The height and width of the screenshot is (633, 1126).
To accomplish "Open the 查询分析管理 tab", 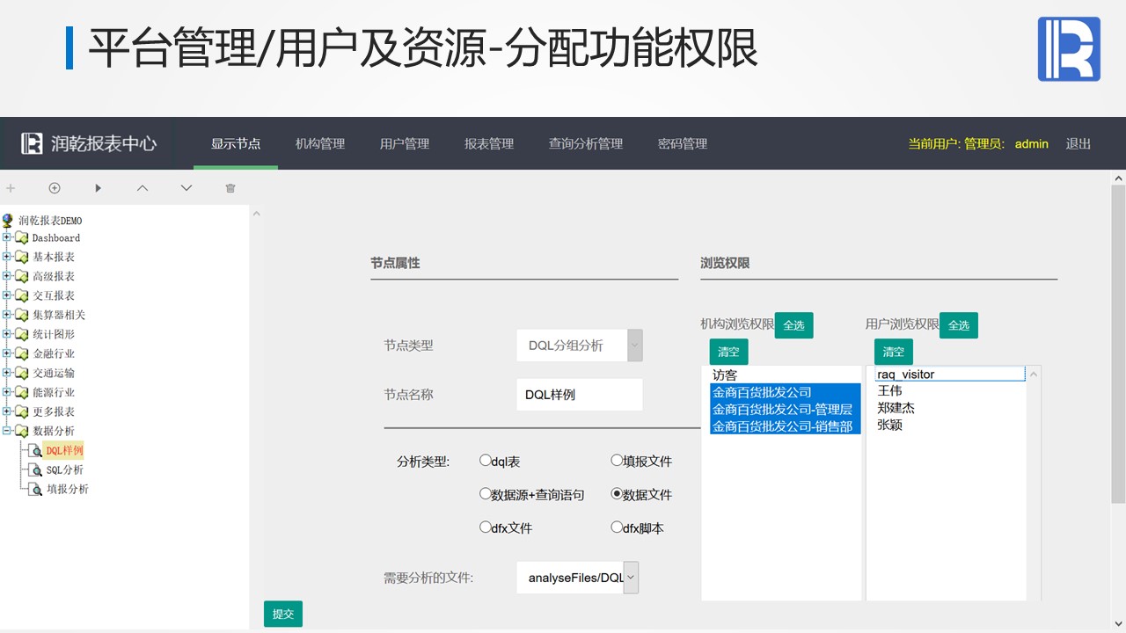I will (585, 144).
